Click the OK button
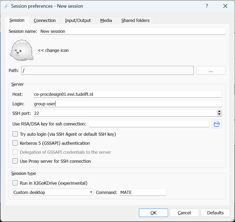The image size is (235, 222). point(153,213)
